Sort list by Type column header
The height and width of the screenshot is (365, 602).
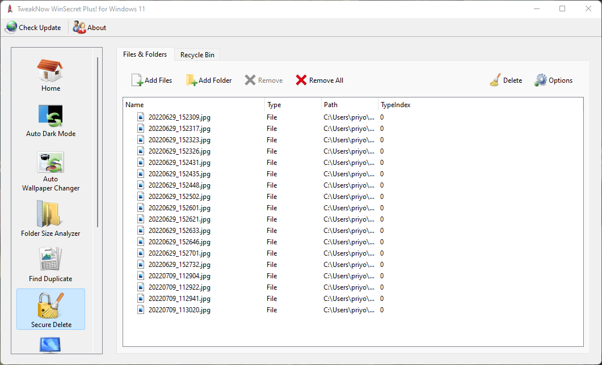point(293,105)
